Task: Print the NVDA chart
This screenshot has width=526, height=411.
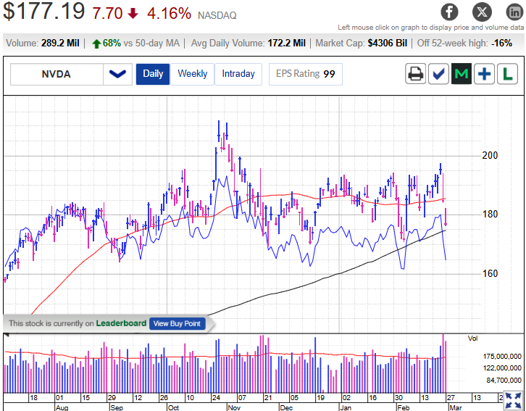Action: [x=415, y=74]
